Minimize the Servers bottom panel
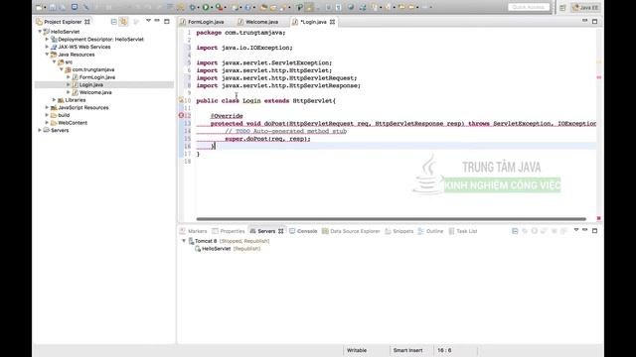Viewport: 636px width, 357px height. click(x=585, y=230)
